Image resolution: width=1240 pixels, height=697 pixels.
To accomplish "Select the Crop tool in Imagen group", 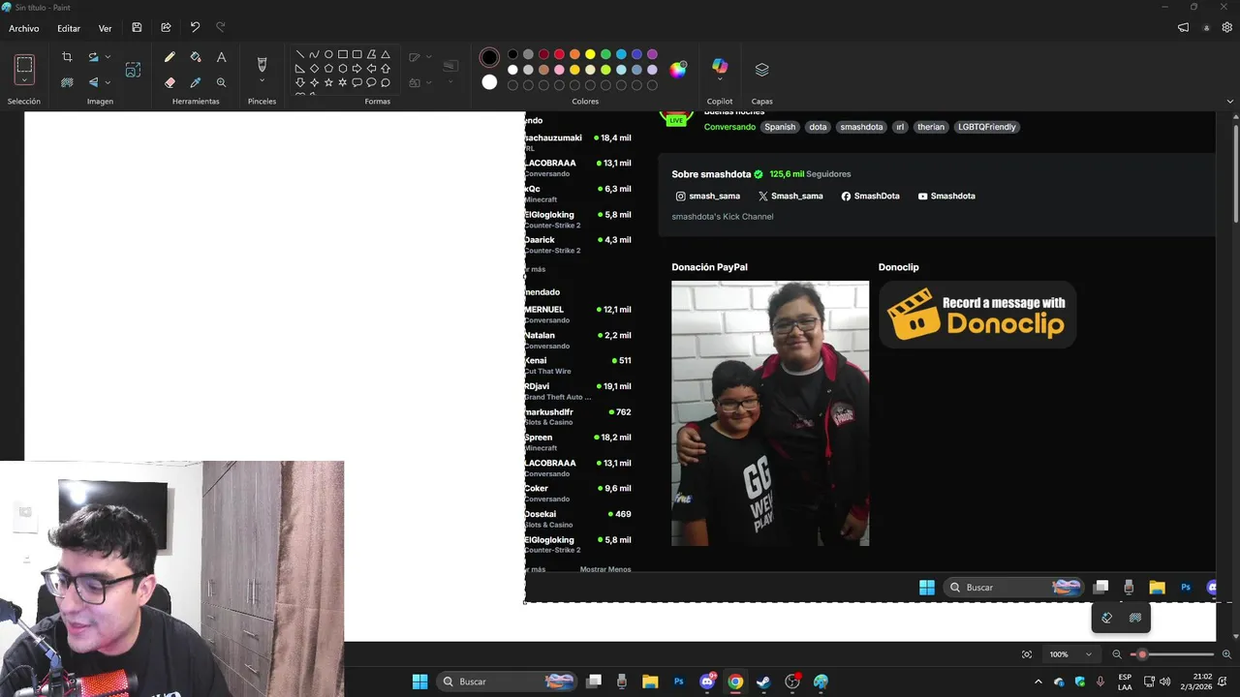I will [67, 57].
